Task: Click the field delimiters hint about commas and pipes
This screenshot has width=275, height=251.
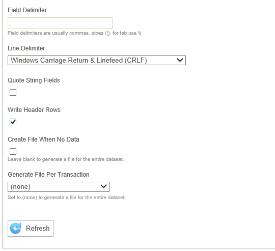Action: pyautogui.click(x=74, y=33)
